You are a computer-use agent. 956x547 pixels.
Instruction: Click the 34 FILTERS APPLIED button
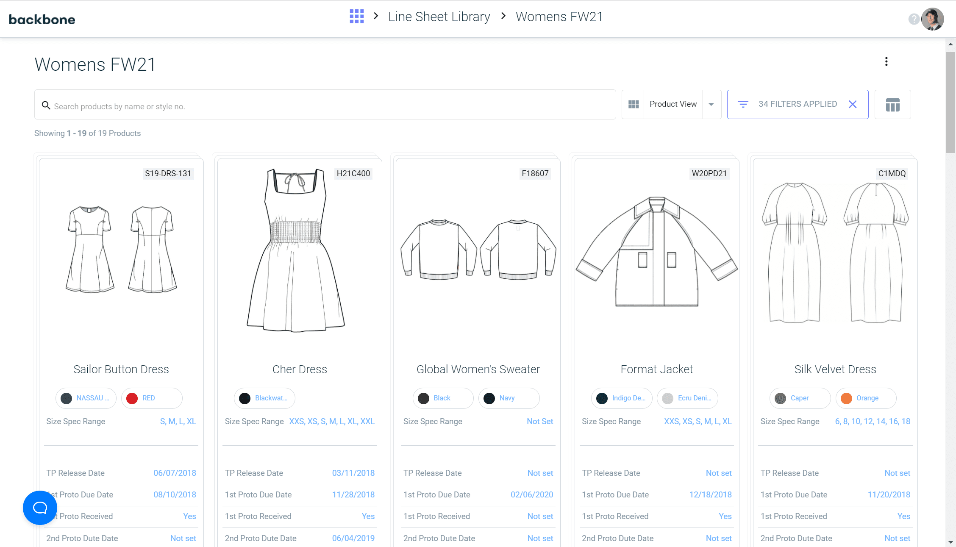(x=797, y=104)
